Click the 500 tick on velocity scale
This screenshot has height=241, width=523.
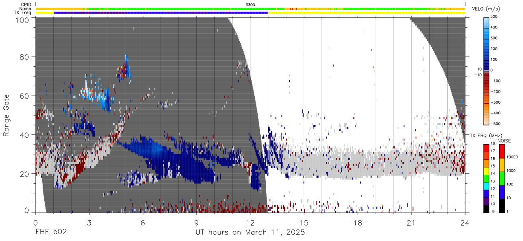pyautogui.click(x=494, y=17)
